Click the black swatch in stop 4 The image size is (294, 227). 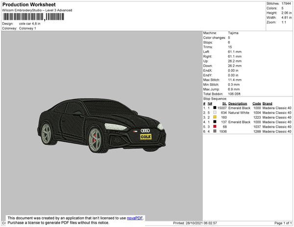[x=215, y=122]
